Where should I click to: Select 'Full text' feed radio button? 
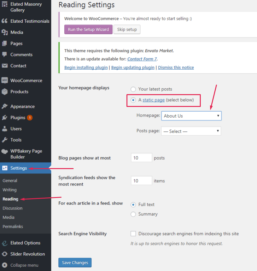click(133, 205)
